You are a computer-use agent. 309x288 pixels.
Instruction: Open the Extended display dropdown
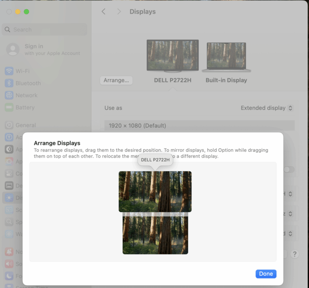(x=266, y=108)
